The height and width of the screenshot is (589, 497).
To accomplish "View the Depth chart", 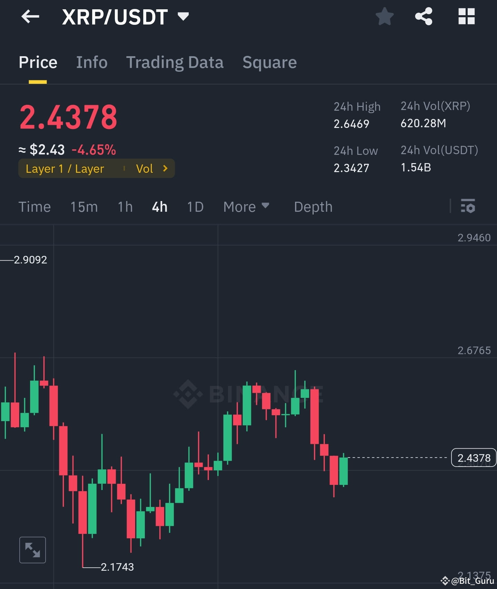I will tap(313, 207).
